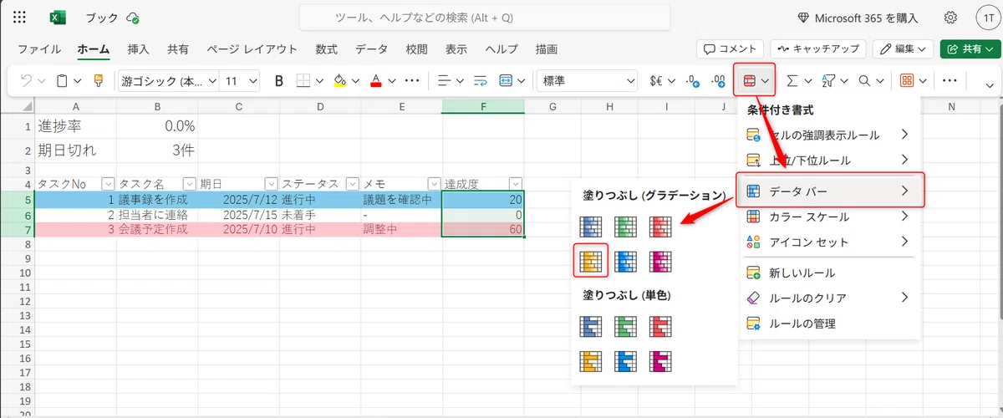This screenshot has width=1003, height=418.
Task: Click the currency format icon
Action: [656, 81]
